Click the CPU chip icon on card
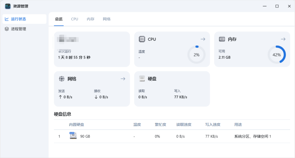 coord(142,39)
